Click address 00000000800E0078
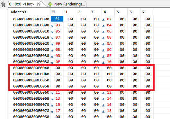170x119 pixels. tap(31, 111)
